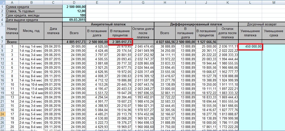Select column H header
The image size is (285, 131).
(165, 2)
